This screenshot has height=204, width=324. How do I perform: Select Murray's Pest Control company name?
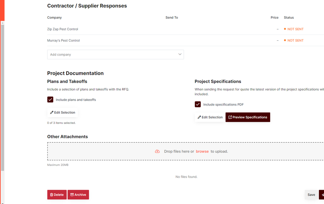(63, 40)
